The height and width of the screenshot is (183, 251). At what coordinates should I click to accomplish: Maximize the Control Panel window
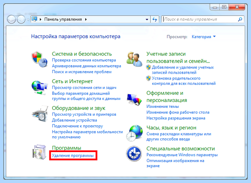point(224,7)
